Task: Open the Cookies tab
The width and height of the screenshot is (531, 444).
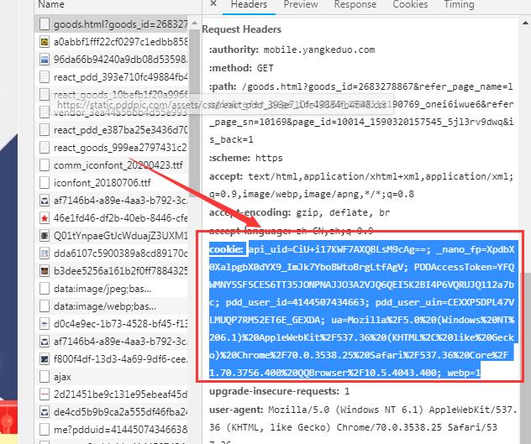Action: pyautogui.click(x=410, y=4)
